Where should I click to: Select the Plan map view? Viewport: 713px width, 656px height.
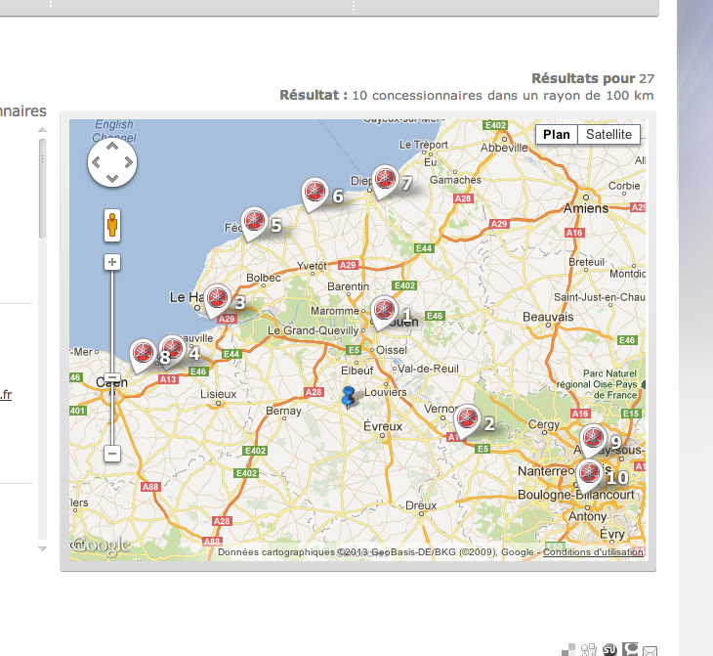(557, 135)
